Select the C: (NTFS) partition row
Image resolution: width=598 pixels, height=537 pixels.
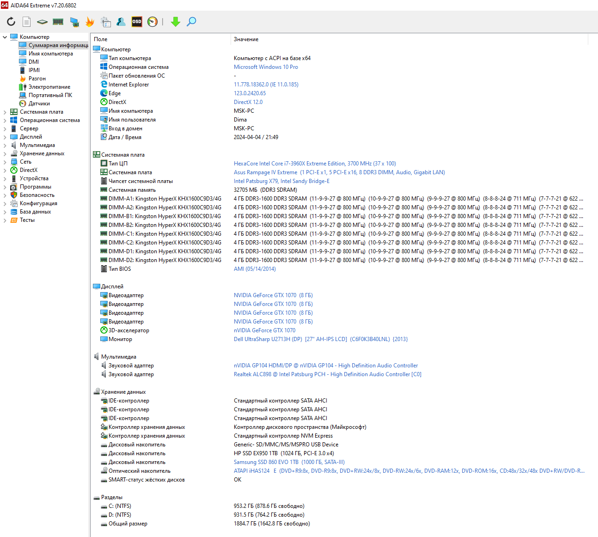pyautogui.click(x=340, y=506)
